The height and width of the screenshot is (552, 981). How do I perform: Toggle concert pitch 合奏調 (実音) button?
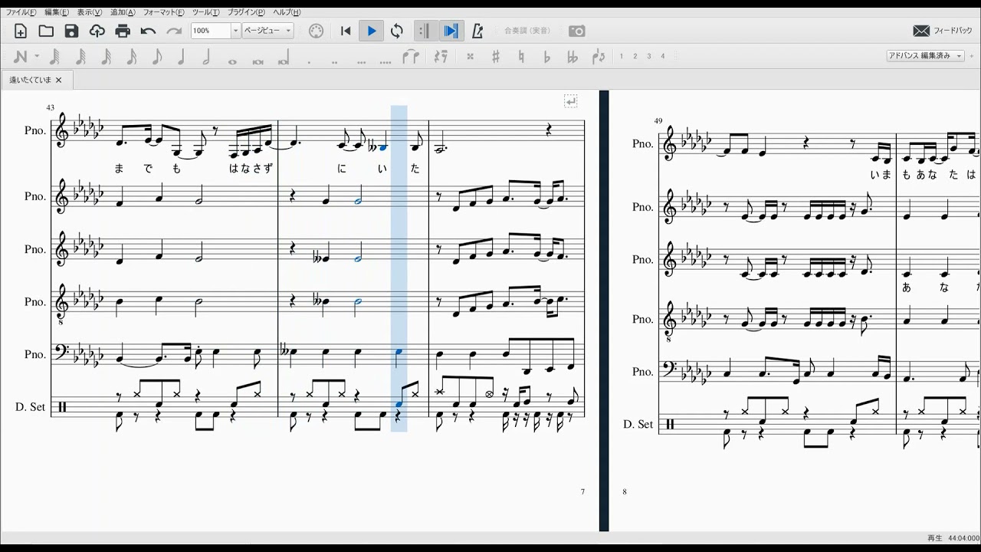527,31
